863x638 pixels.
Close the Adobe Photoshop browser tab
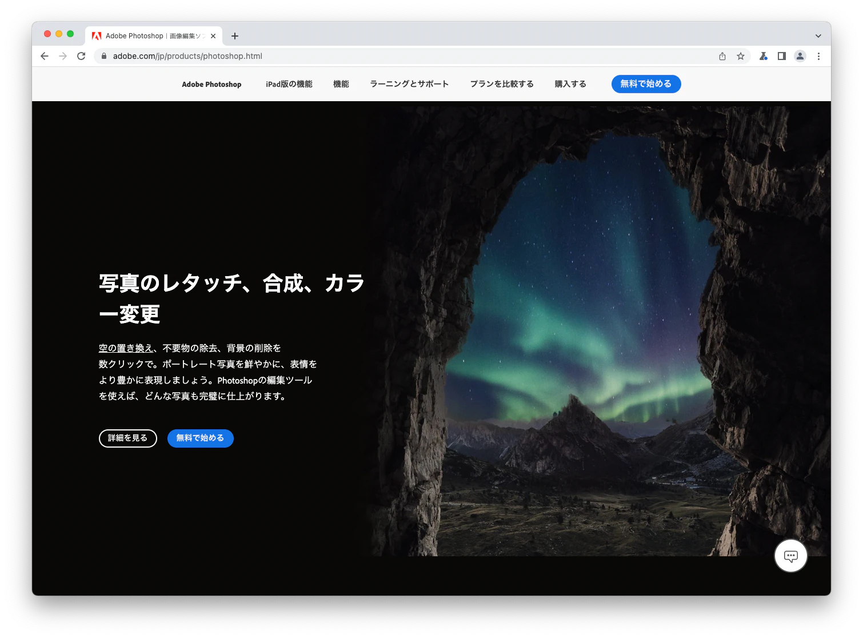[x=213, y=36]
